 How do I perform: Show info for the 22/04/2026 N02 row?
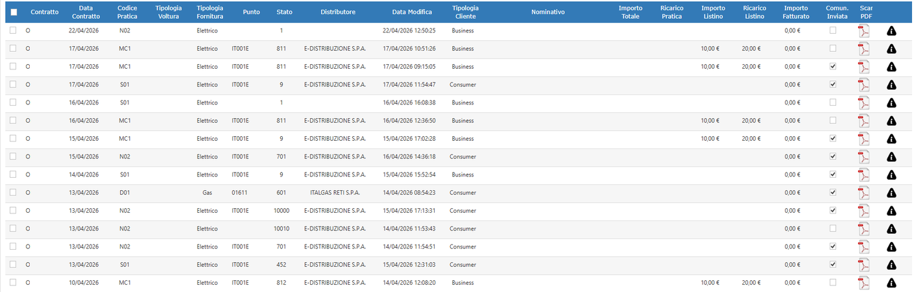(891, 30)
